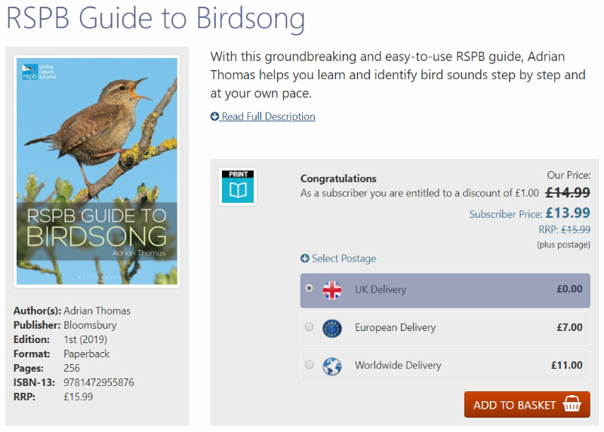The image size is (604, 432).
Task: Click the basket icon on Add to Basket
Action: (572, 404)
